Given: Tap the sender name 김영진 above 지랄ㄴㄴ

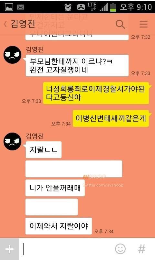Looking at the screenshot, I should click(x=34, y=136).
